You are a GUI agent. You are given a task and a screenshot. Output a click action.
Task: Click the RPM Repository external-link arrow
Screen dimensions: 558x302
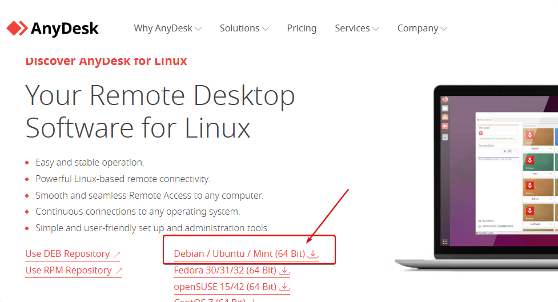(x=118, y=271)
